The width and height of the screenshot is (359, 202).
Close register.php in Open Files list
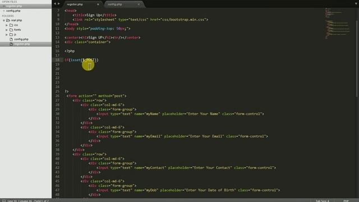[x=4, y=6]
